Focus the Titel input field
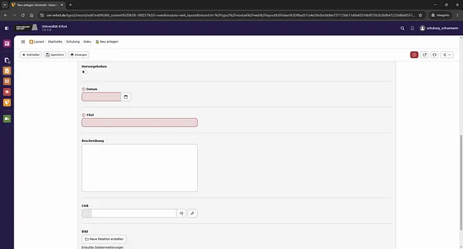This screenshot has height=249, width=463. tap(140, 123)
